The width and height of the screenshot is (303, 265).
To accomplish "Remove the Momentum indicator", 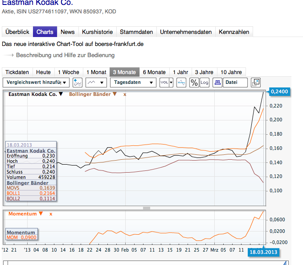I will click(51, 214).
